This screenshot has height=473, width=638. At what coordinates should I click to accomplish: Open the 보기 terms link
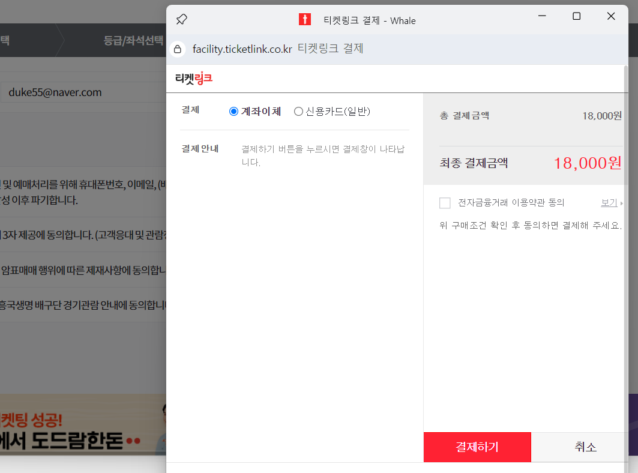[609, 203]
